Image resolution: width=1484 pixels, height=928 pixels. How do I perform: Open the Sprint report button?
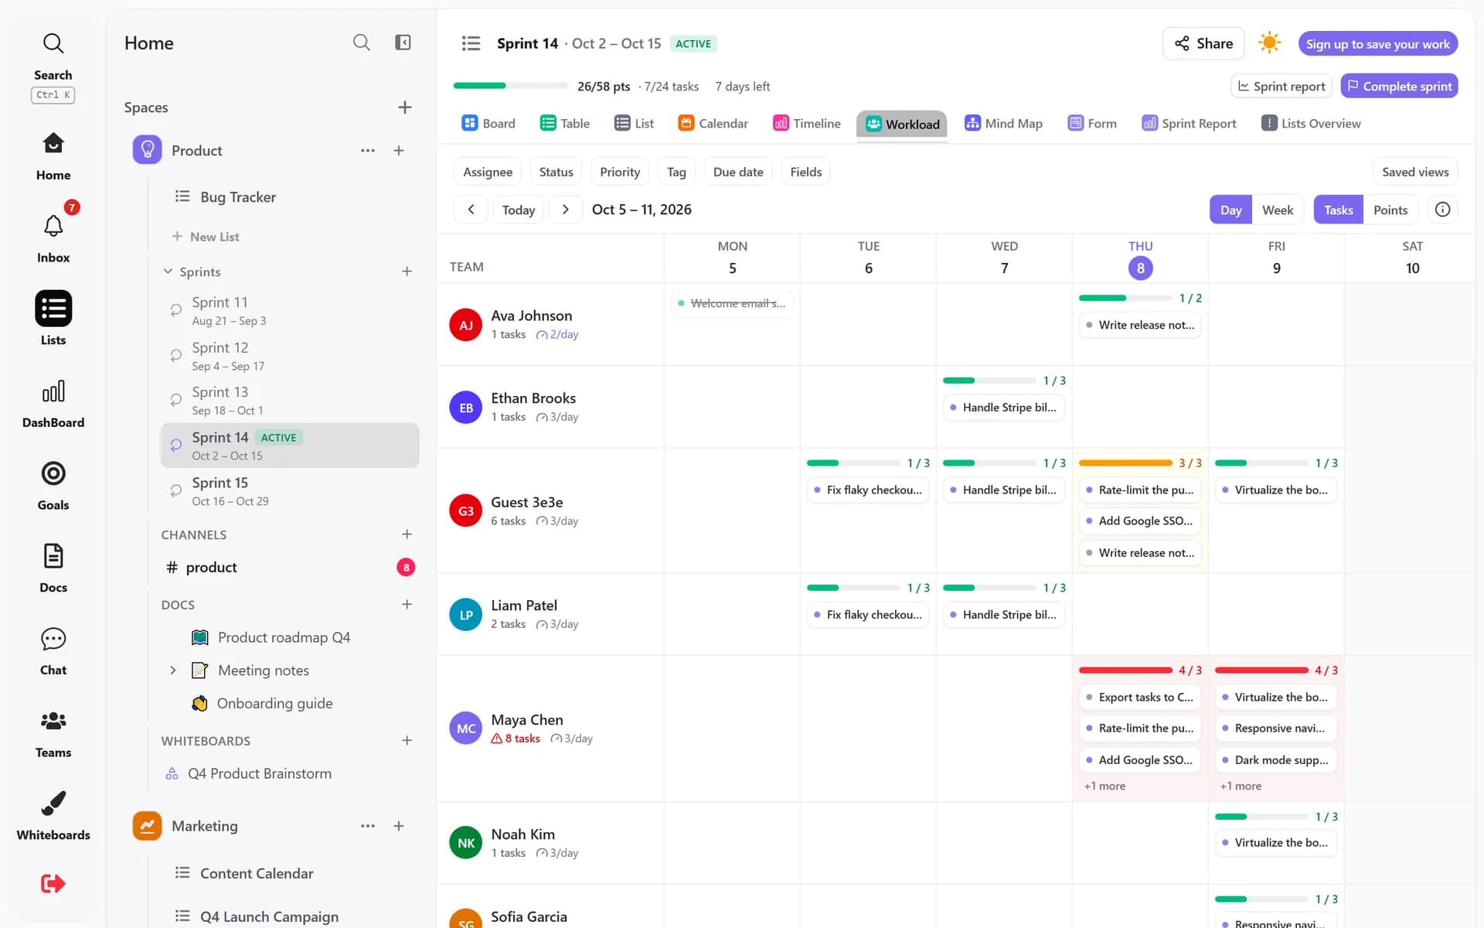click(1281, 86)
